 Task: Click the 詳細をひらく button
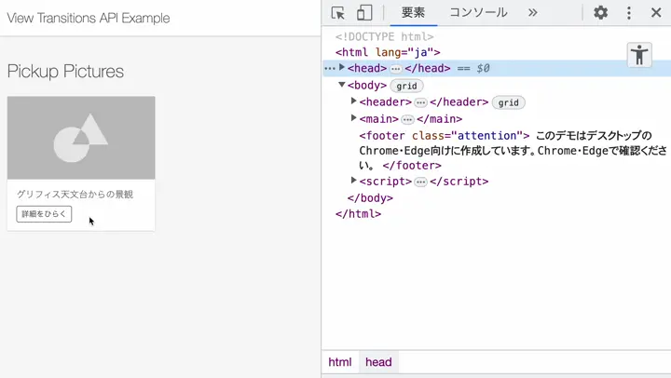44,214
